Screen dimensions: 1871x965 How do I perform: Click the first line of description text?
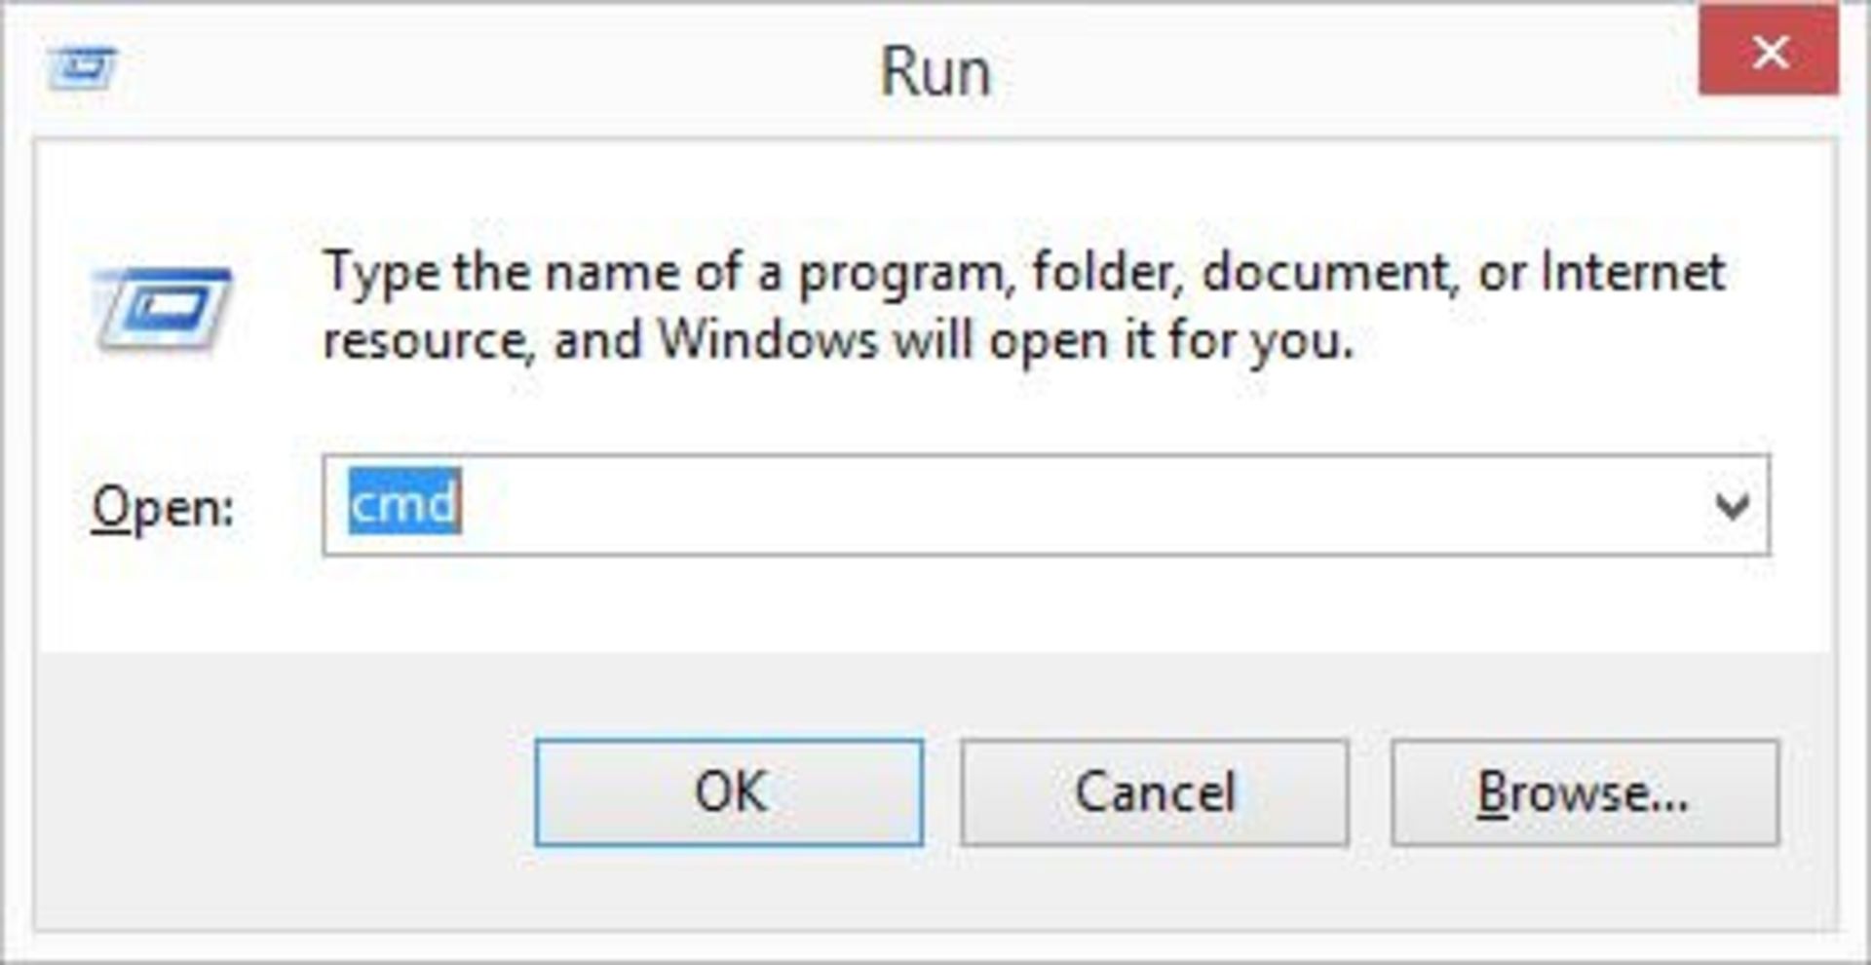pos(1024,272)
